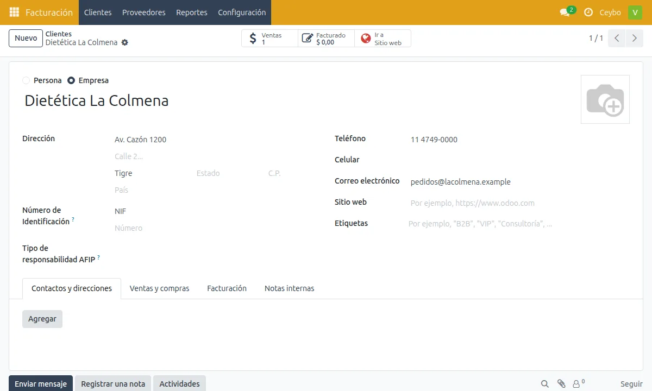Click the Seguir button
Image resolution: width=652 pixels, height=391 pixels.
click(631, 384)
